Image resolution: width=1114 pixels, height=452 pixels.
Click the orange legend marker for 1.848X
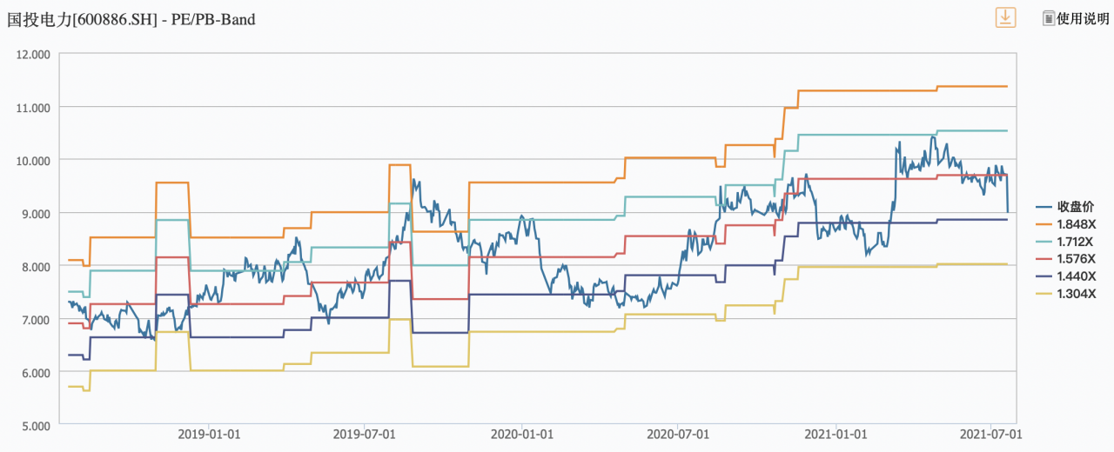[1044, 224]
